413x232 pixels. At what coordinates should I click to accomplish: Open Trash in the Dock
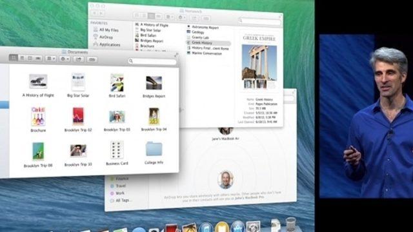[x=291, y=224]
